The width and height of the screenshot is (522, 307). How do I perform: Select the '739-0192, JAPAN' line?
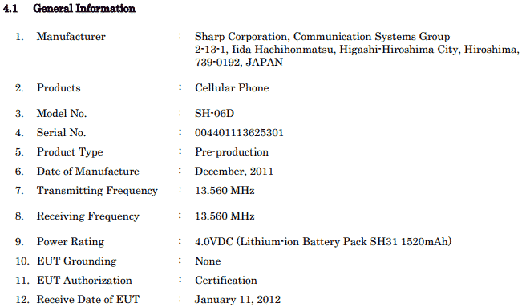239,62
